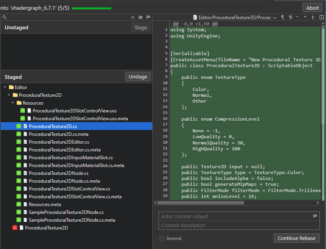Select the Editor folder icon
326x249 pixels.
pyautogui.click(x=11, y=87)
